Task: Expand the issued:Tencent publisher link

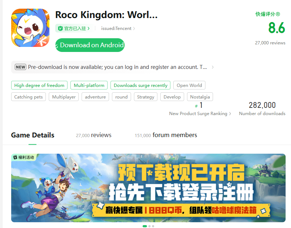Action: [117, 28]
